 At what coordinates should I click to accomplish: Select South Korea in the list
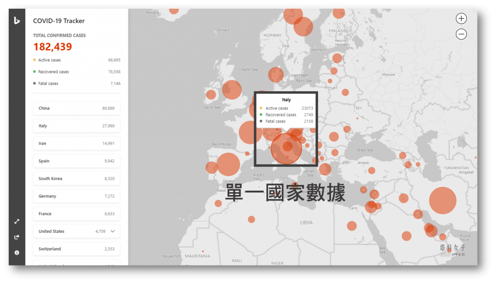pyautogui.click(x=76, y=179)
